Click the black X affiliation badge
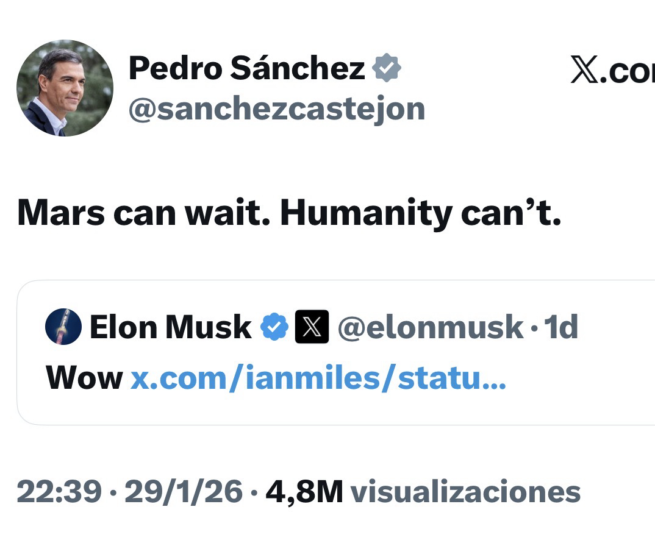Screen dimensions: 655x543 point(312,327)
